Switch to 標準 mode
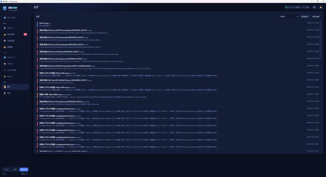 pos(15,169)
